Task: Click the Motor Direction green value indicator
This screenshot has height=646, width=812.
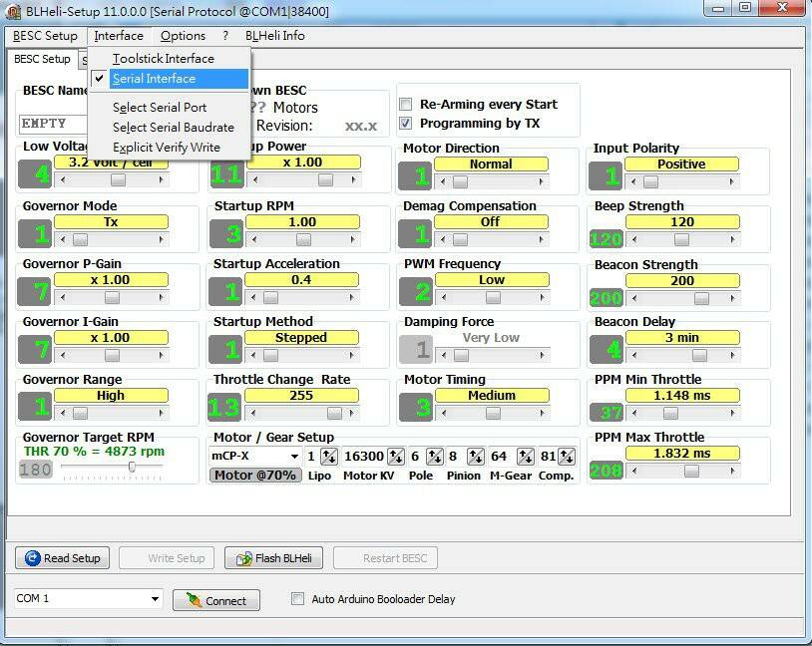Action: tap(416, 176)
